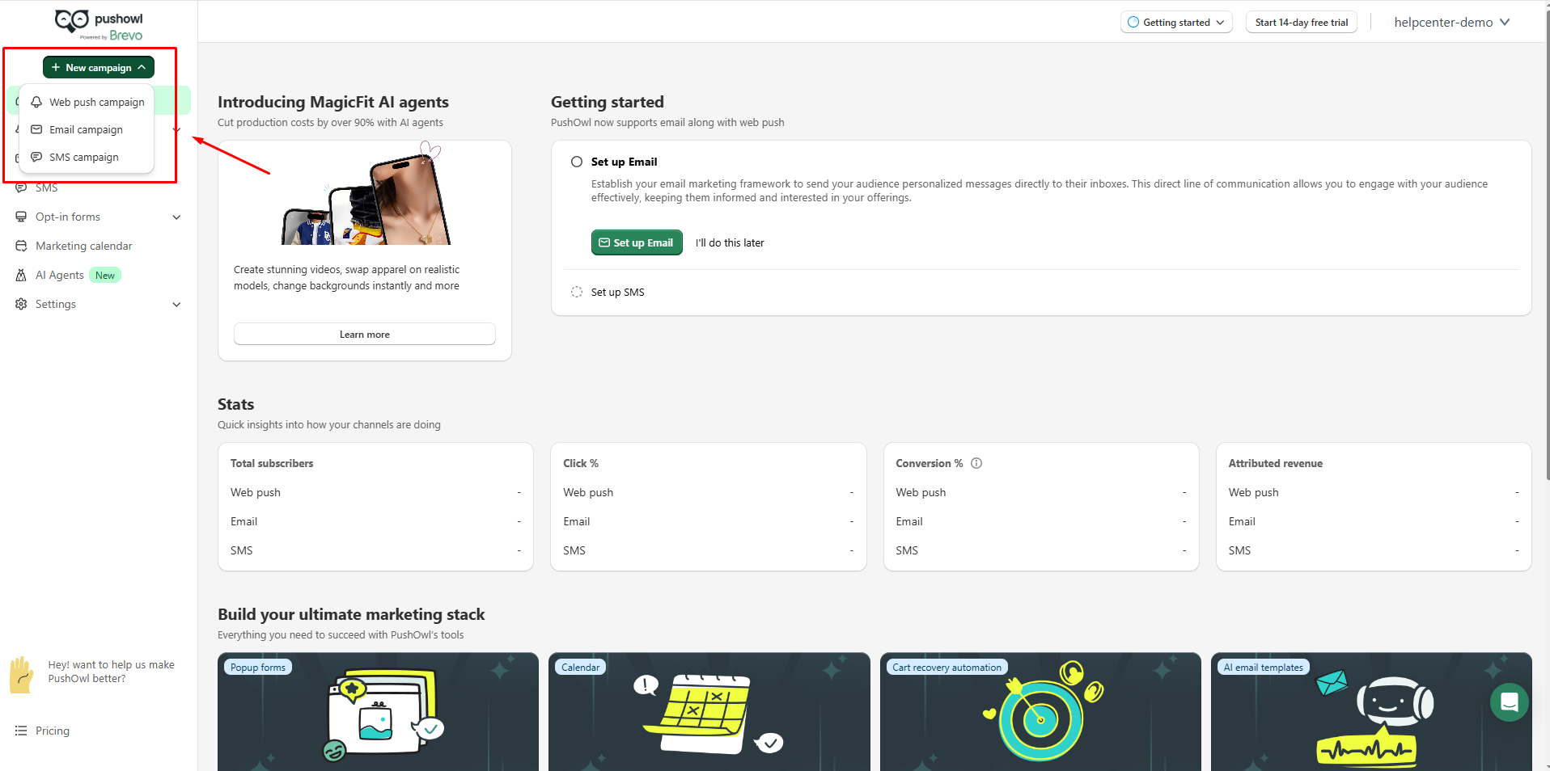Screen dimensions: 1550x771
Task: Click Introducing MagicFit AI agents heading
Action: (x=333, y=102)
